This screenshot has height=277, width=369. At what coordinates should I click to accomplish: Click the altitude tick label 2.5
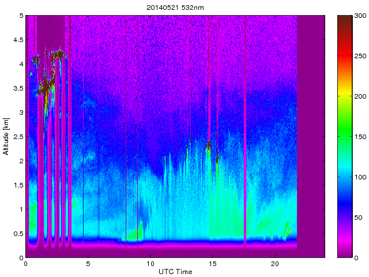(17, 137)
